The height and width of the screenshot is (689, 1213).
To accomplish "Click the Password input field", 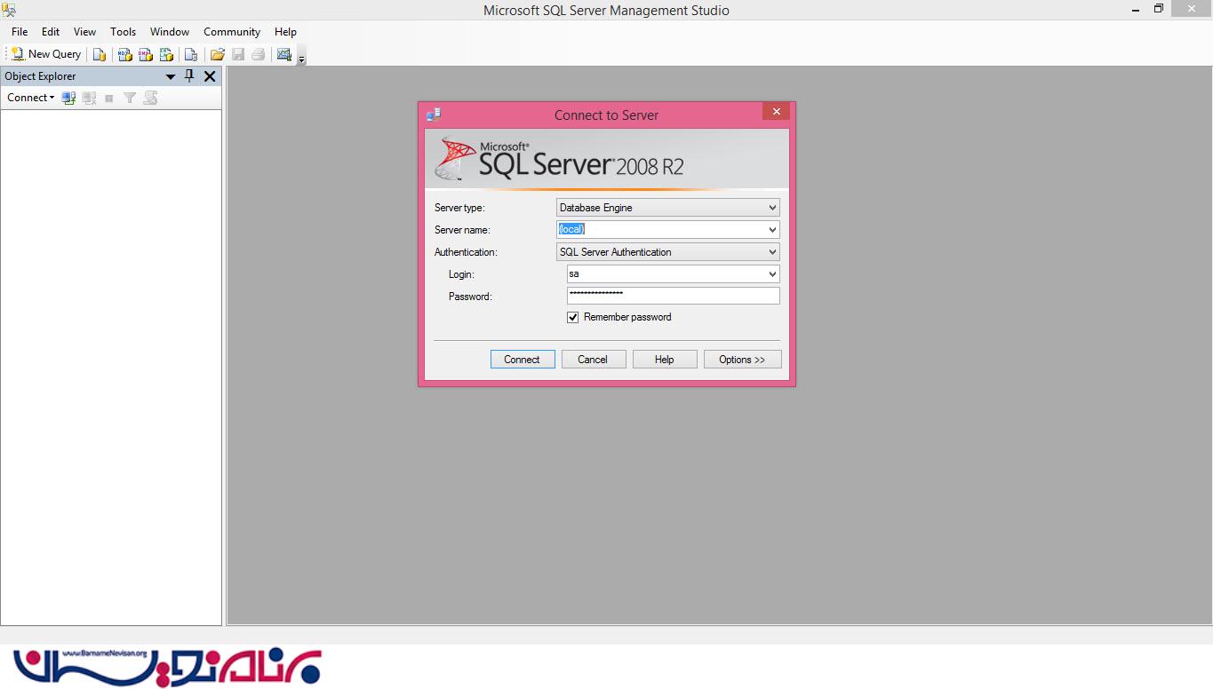I will click(x=673, y=296).
